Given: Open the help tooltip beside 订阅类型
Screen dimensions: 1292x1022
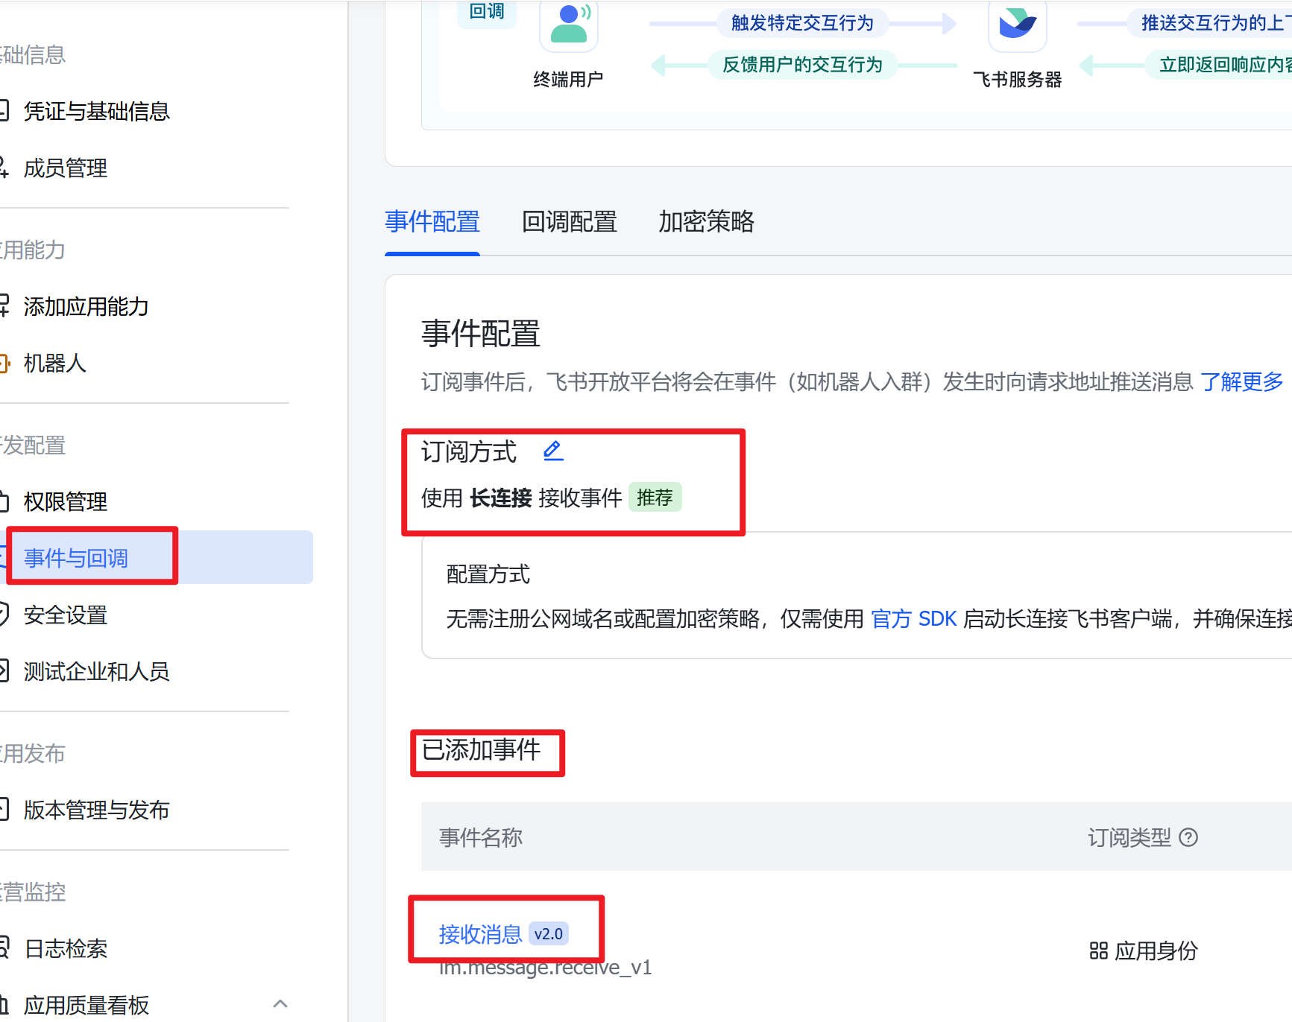Looking at the screenshot, I should point(1188,837).
